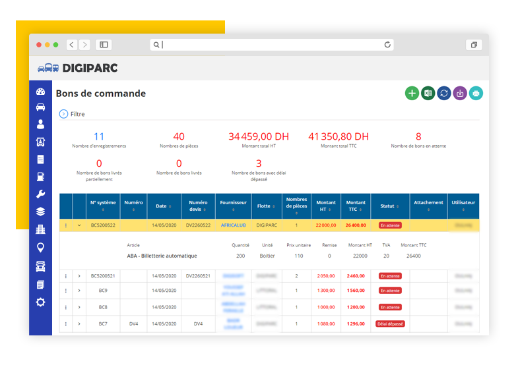This screenshot has width=518, height=369.
Task: Open the actions menu for row BC5200522
Action: [x=66, y=225]
